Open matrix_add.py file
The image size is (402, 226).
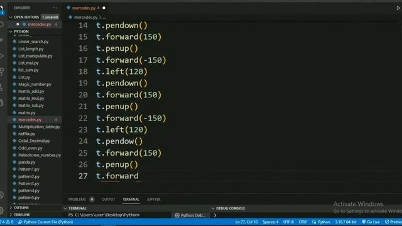31,91
